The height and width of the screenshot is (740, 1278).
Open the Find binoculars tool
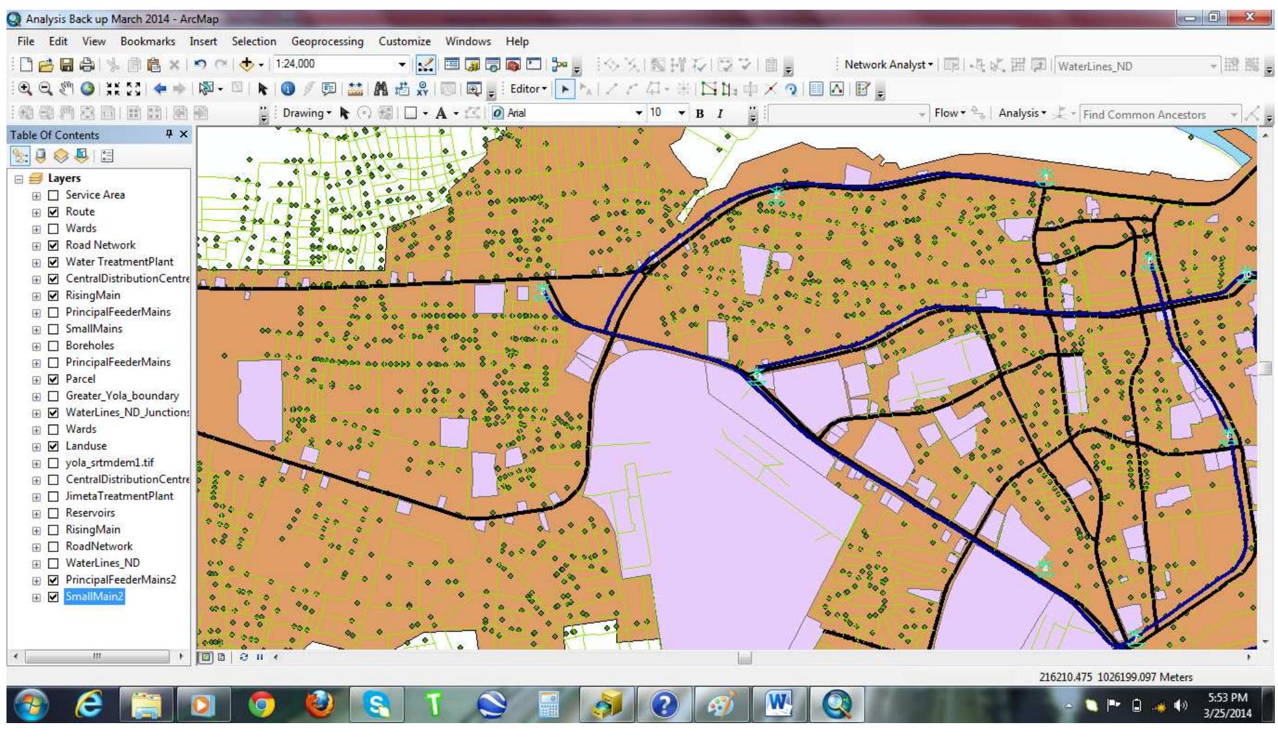[381, 89]
